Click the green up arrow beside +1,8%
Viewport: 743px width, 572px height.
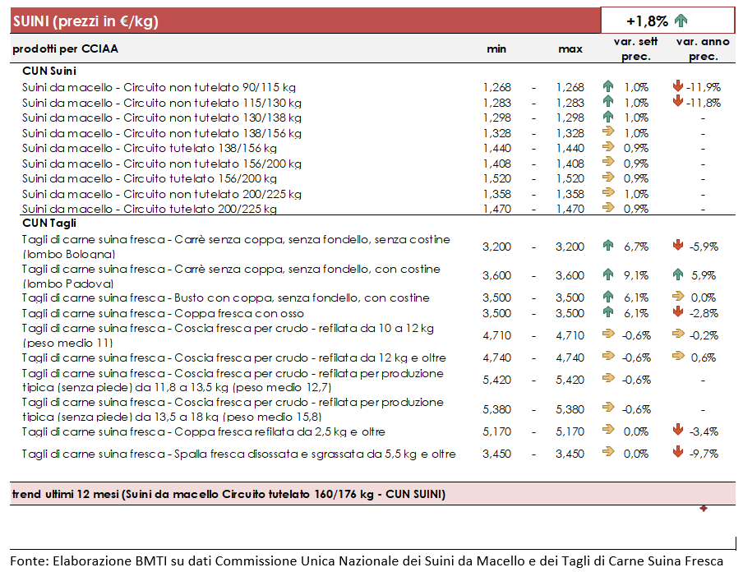[681, 21]
